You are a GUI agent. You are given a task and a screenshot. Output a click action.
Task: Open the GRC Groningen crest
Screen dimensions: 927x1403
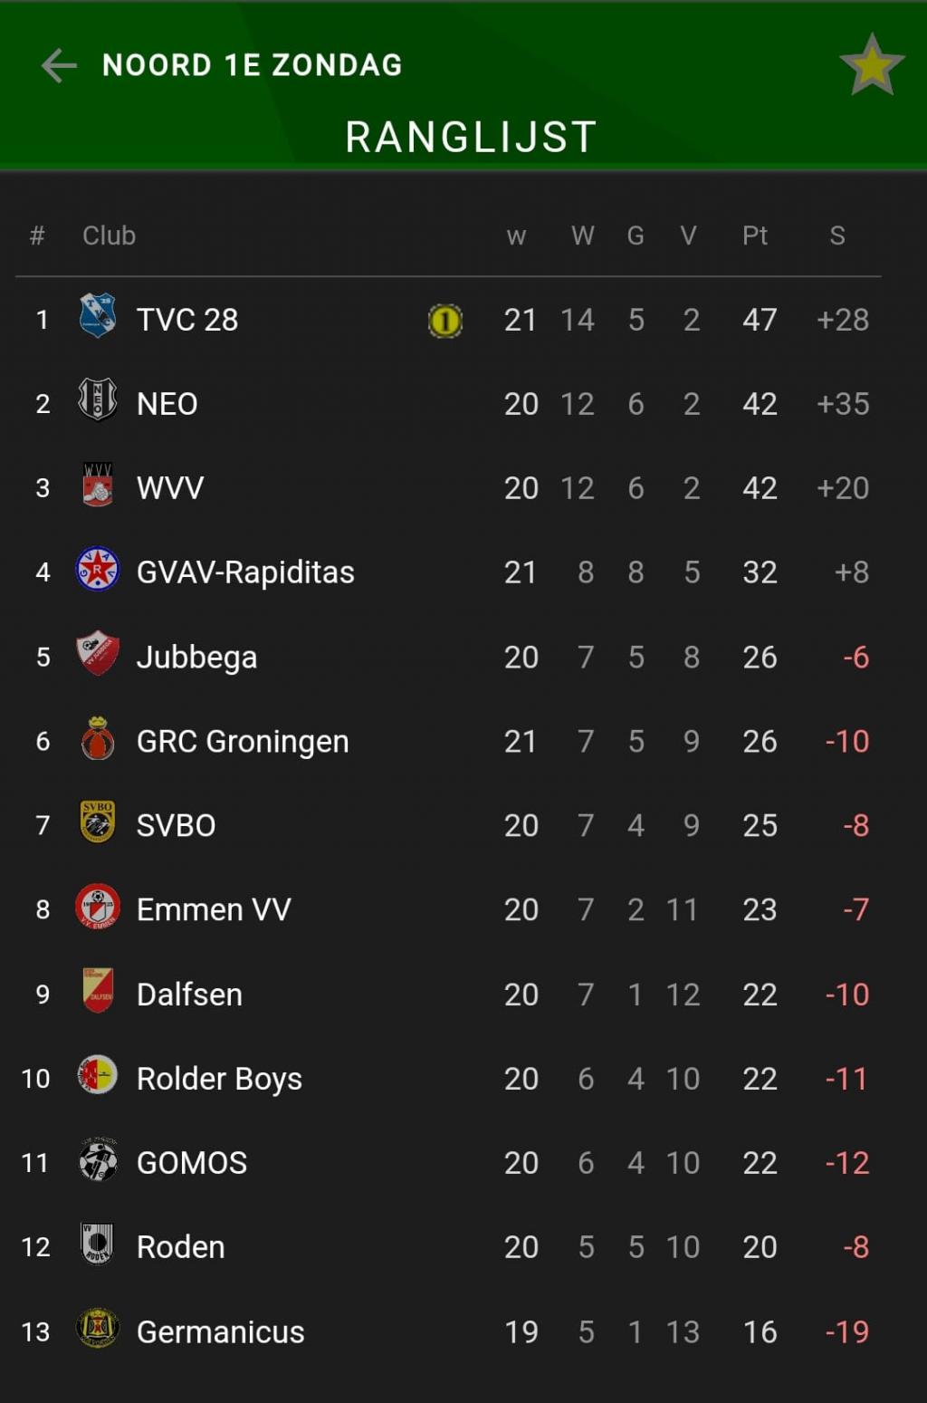tap(98, 737)
